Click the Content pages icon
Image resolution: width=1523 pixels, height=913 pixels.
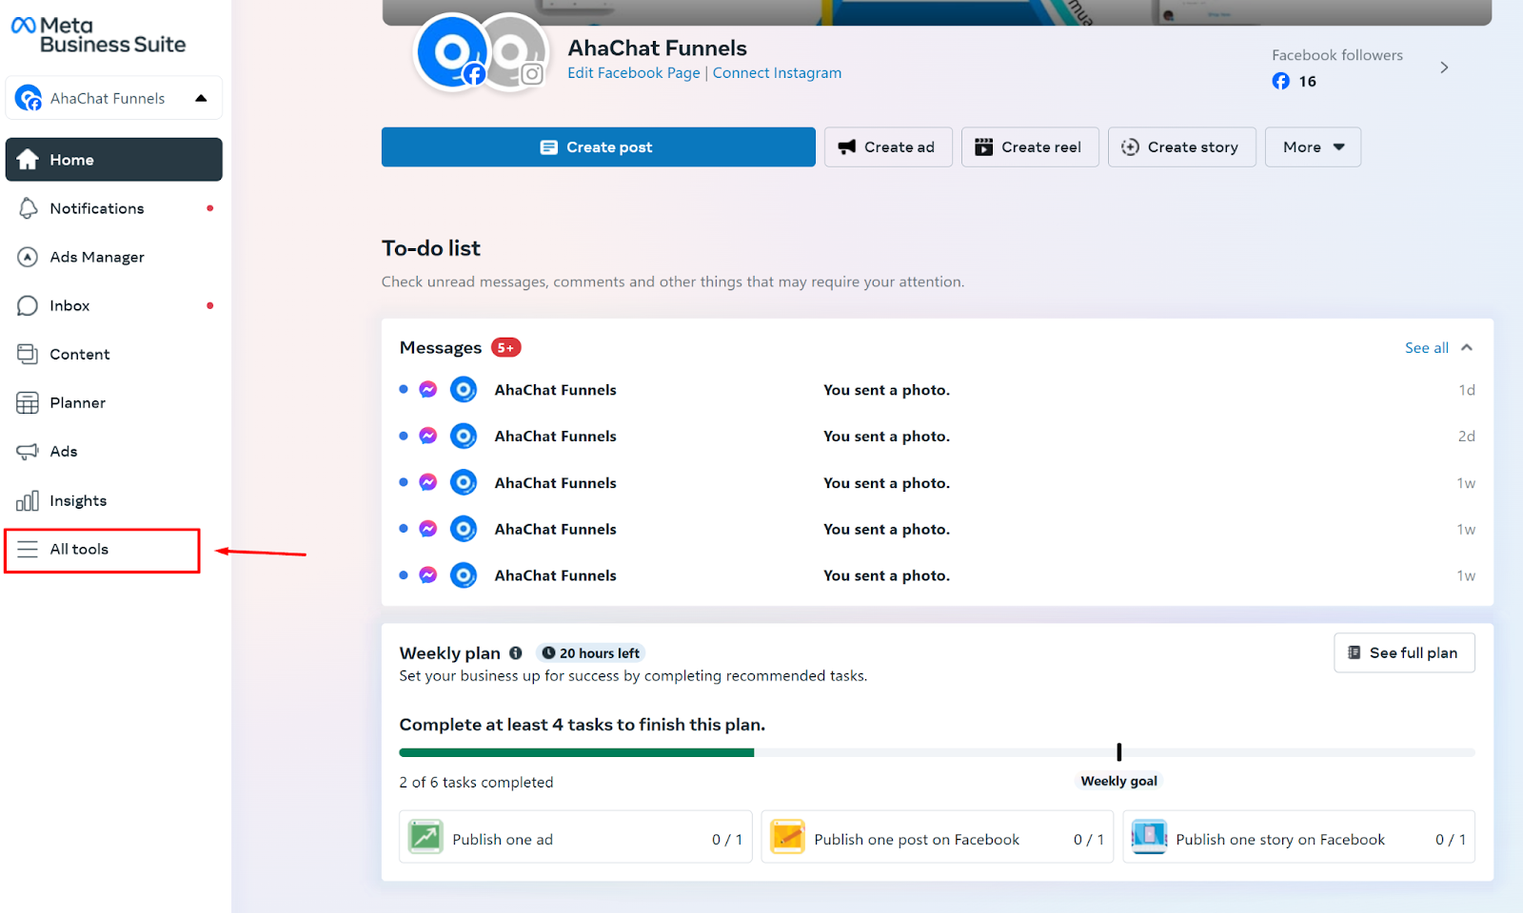[28, 354]
